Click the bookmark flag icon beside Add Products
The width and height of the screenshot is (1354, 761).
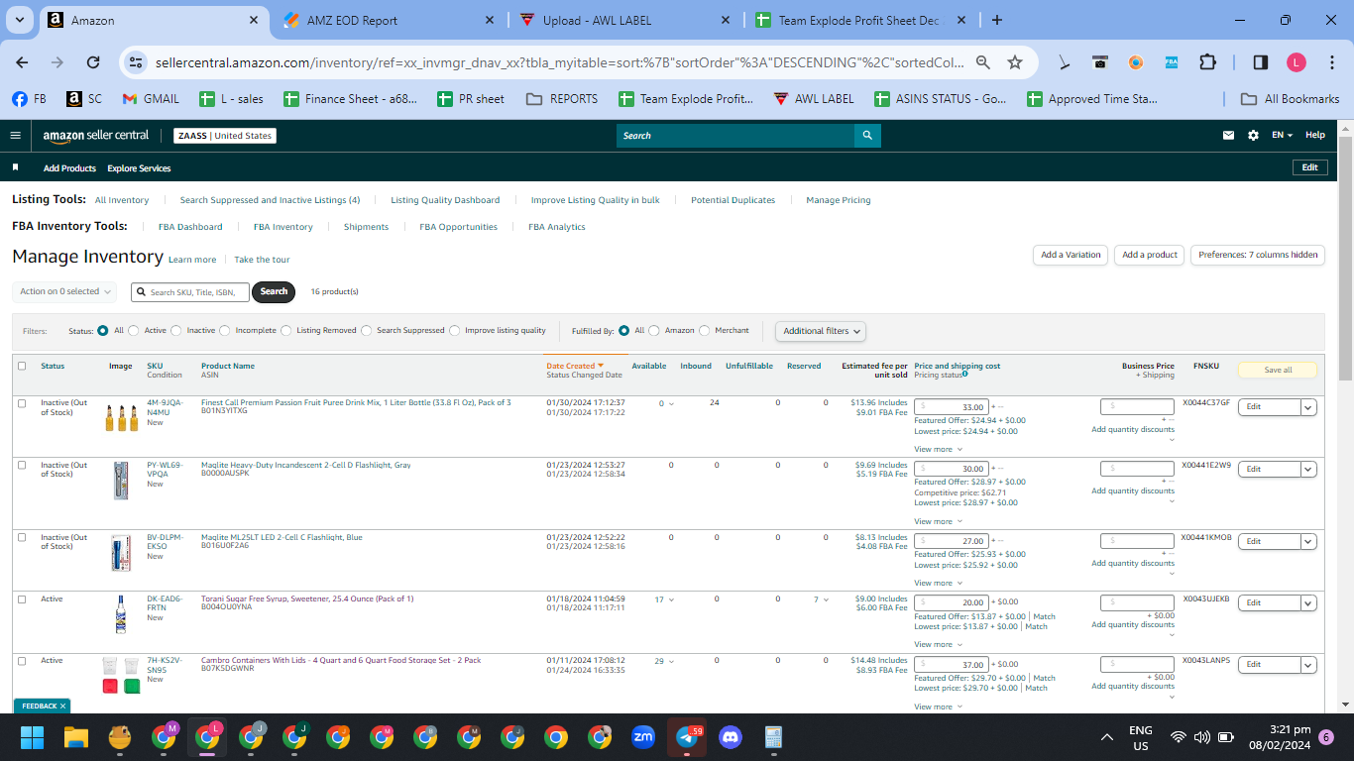[15, 167]
